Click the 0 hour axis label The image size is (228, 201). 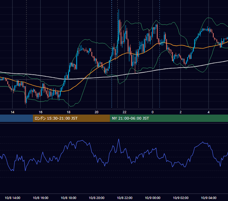click(x=153, y=112)
